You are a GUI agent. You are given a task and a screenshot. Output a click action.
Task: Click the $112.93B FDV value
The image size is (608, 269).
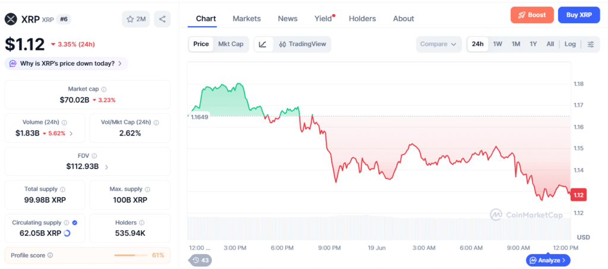tap(82, 167)
